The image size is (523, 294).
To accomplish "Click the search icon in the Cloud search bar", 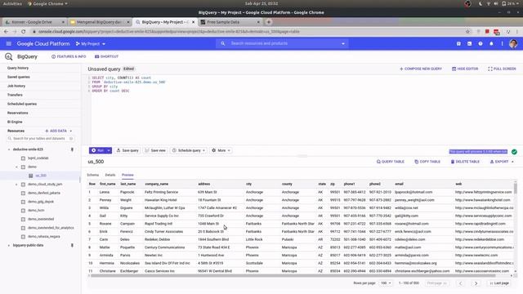I will 223,43.
